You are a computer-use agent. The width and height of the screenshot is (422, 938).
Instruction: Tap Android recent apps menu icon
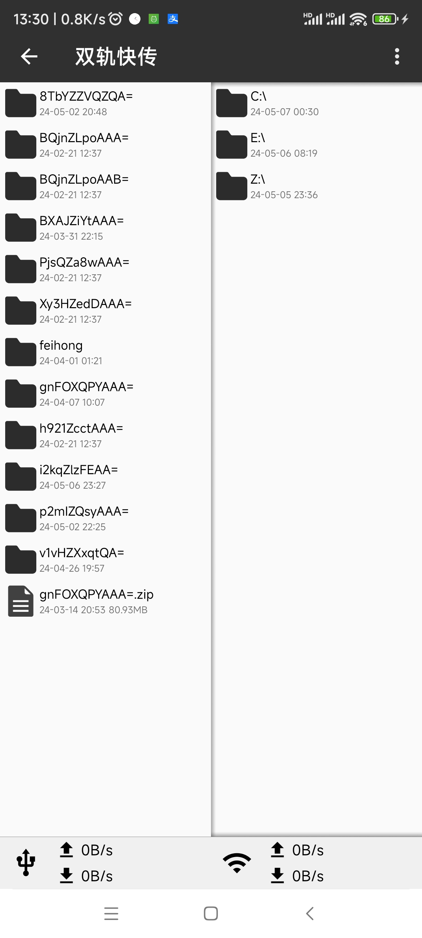click(x=111, y=913)
